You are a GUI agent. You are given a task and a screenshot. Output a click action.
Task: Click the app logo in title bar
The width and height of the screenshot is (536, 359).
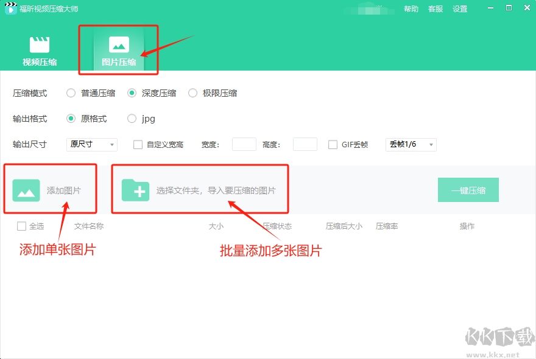click(10, 9)
